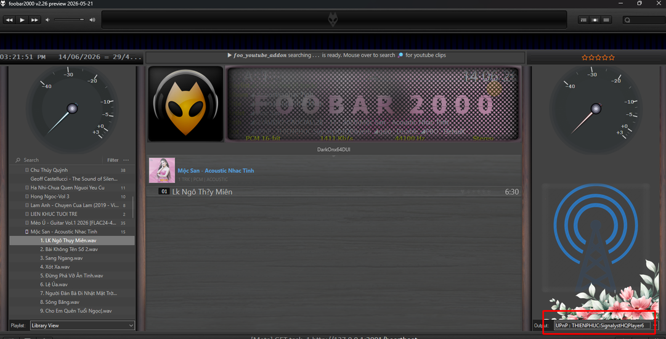
Task: Click the FOOBAR 2000 display panel
Action: click(373, 104)
